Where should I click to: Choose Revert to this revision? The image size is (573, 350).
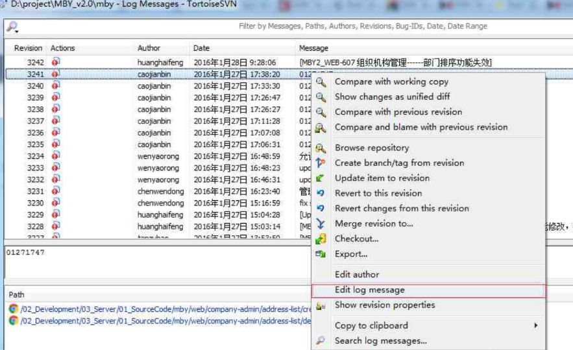(378, 193)
